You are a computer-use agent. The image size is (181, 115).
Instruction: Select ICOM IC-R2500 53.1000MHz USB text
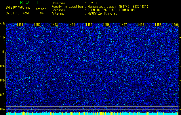(112, 10)
